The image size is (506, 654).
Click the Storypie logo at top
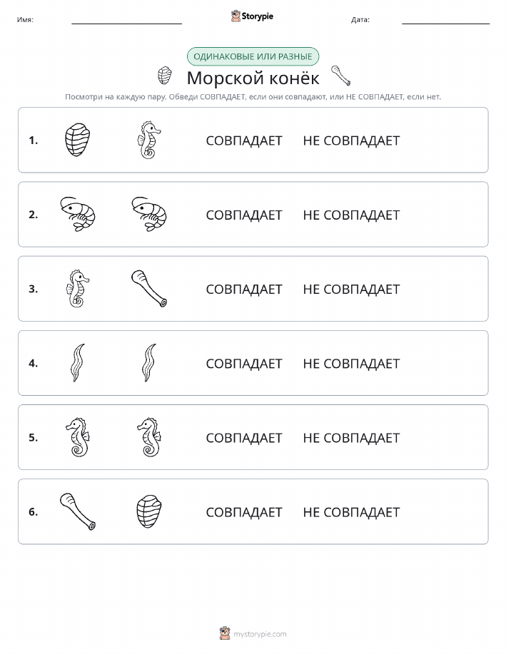coord(252,16)
